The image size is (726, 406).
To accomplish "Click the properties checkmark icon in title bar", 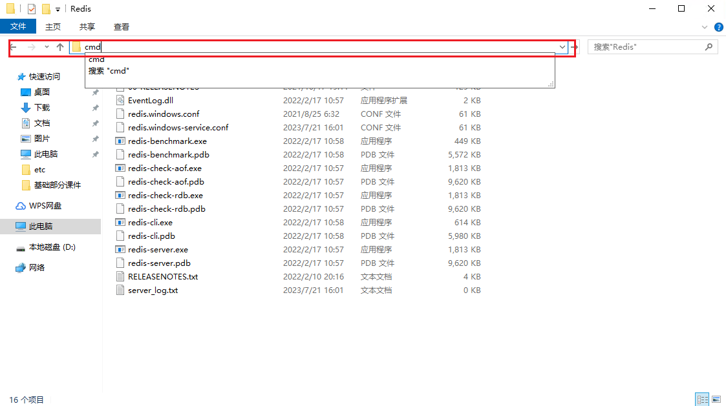I will pyautogui.click(x=32, y=9).
